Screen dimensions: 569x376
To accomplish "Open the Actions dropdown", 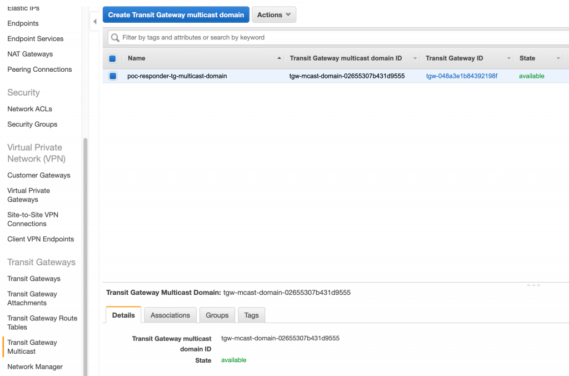I will click(273, 14).
